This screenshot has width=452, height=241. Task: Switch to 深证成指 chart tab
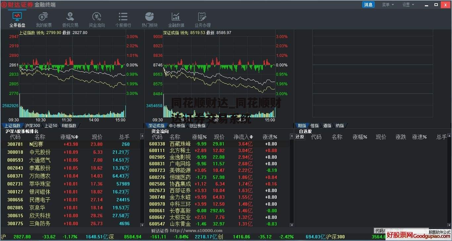(156, 126)
